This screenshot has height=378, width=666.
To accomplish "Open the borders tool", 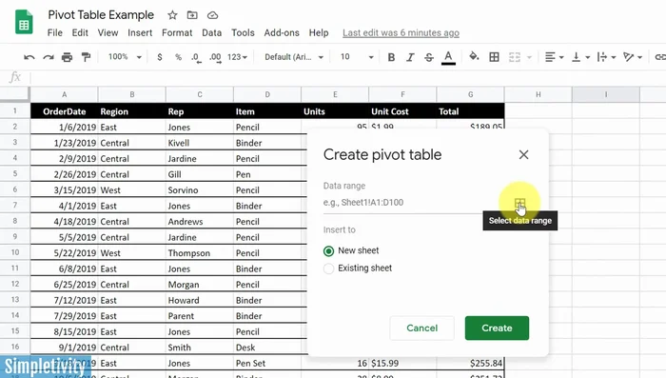I will point(494,57).
